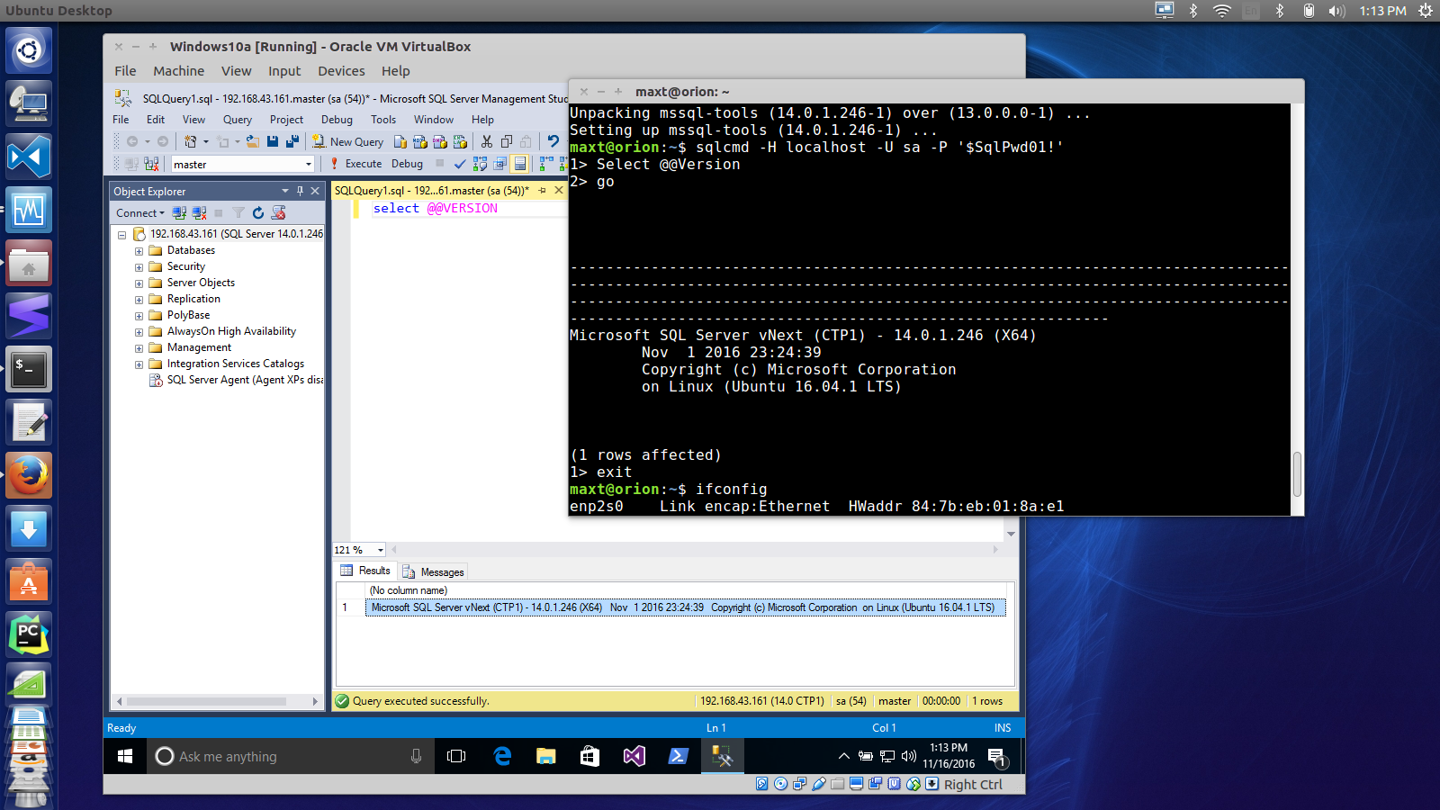Expand AlwaysOn High Availability folder
This screenshot has height=810, width=1440.
click(x=139, y=332)
